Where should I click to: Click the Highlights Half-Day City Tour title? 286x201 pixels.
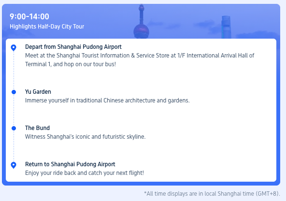47,27
